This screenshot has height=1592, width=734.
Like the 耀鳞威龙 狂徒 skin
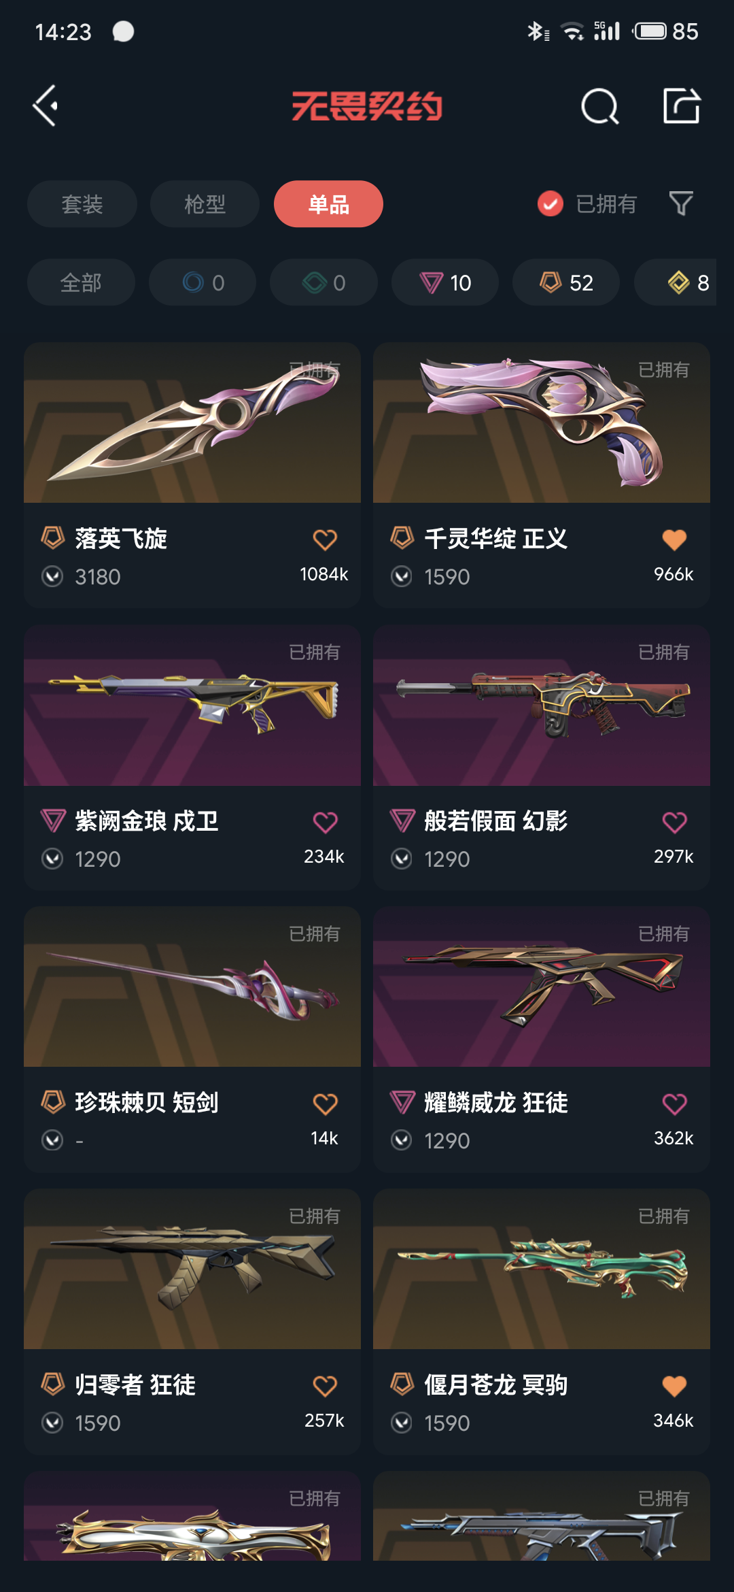674,1104
